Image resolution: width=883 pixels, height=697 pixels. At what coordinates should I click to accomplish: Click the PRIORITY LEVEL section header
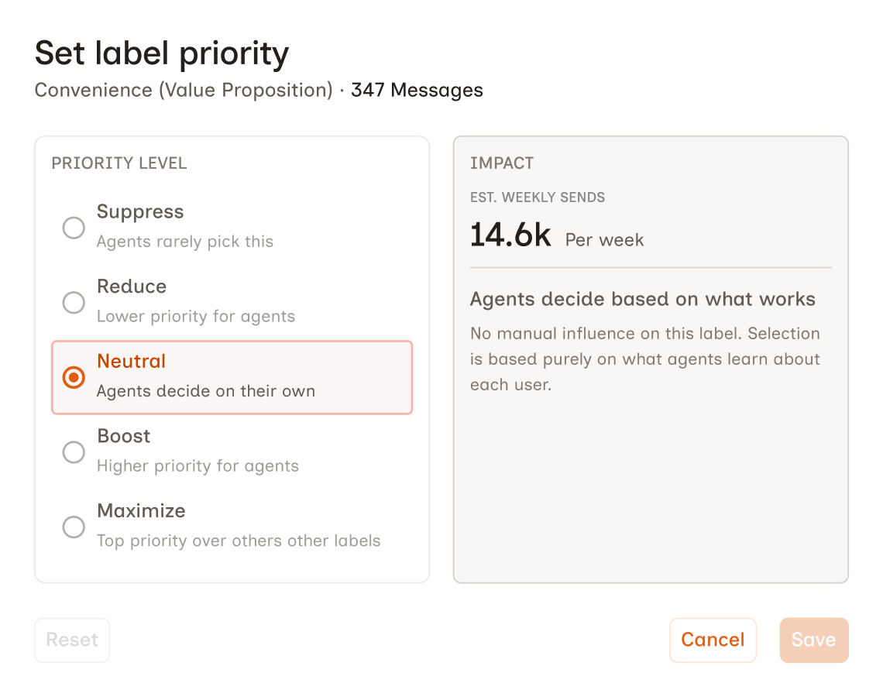pyautogui.click(x=119, y=163)
